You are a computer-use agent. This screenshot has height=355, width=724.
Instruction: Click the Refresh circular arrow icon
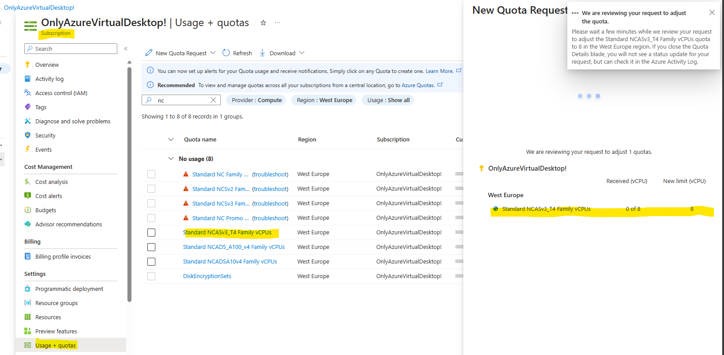226,53
